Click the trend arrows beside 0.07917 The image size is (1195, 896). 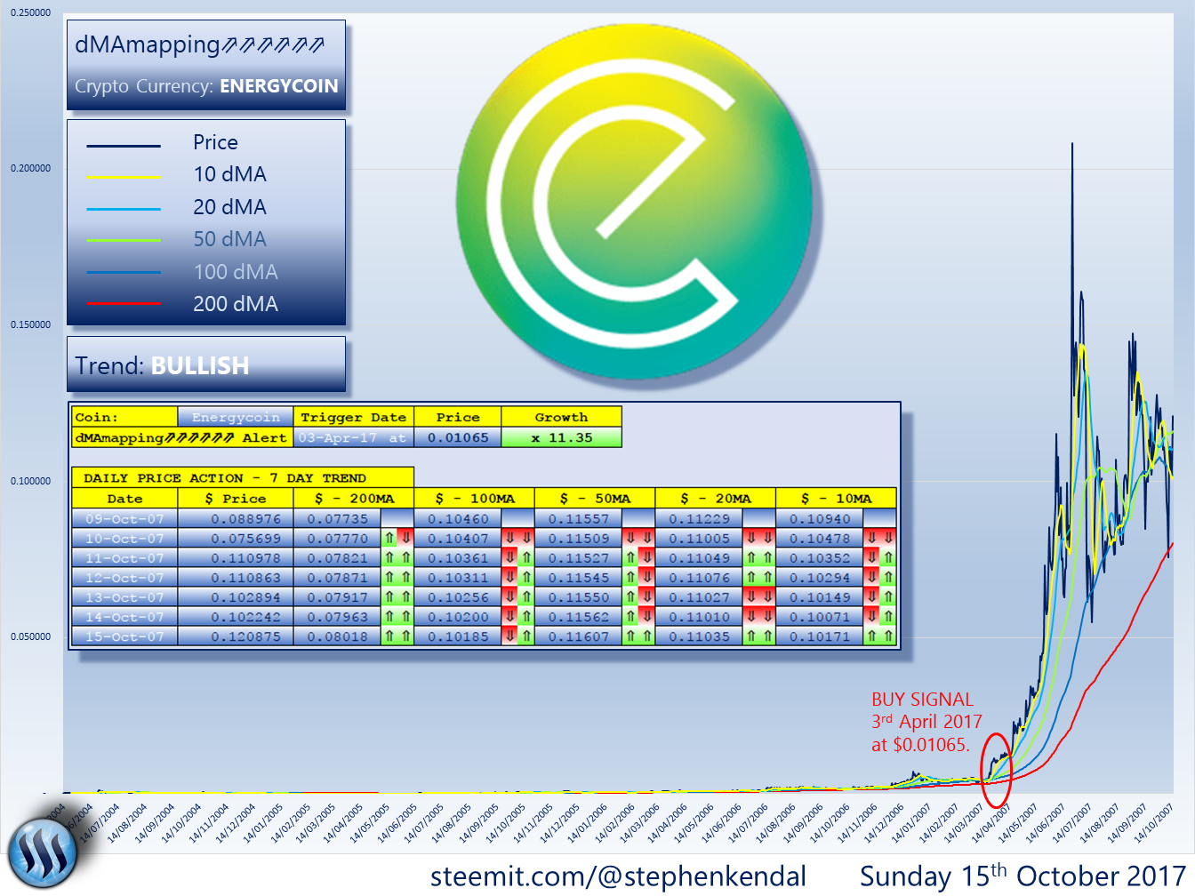[397, 596]
